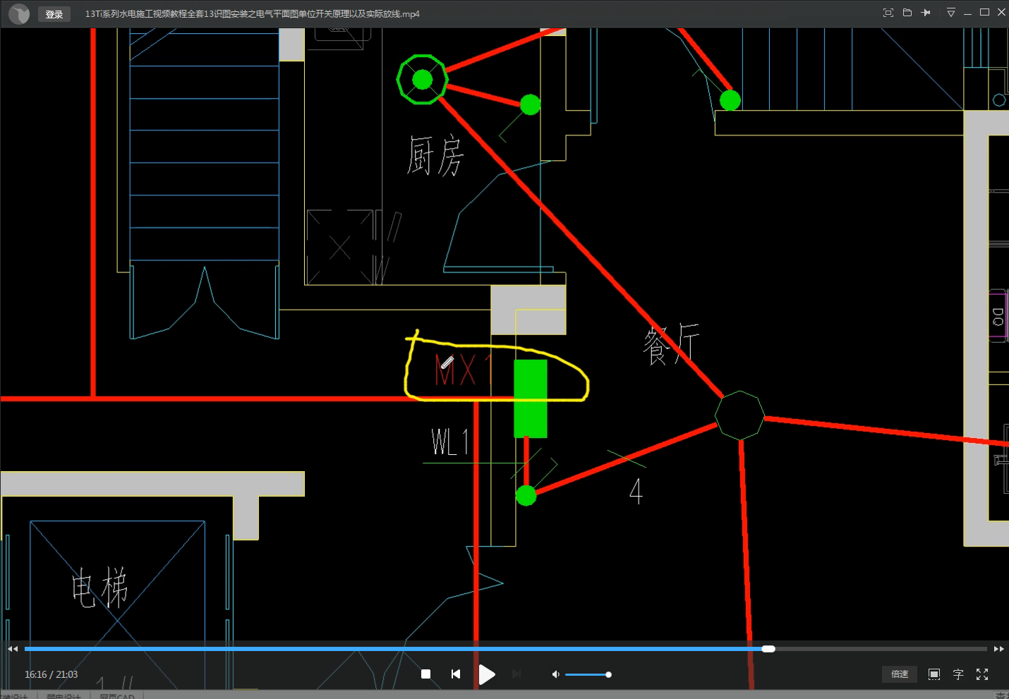Click the number 4 wire annotation
The height and width of the screenshot is (699, 1009).
636,491
